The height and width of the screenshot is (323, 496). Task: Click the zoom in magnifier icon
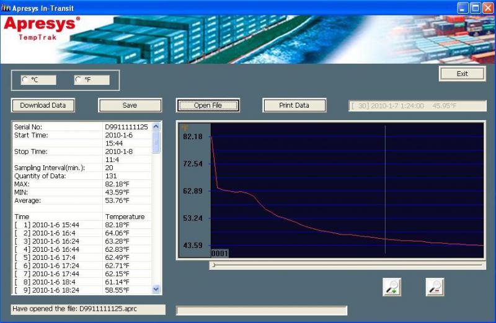[x=392, y=286]
